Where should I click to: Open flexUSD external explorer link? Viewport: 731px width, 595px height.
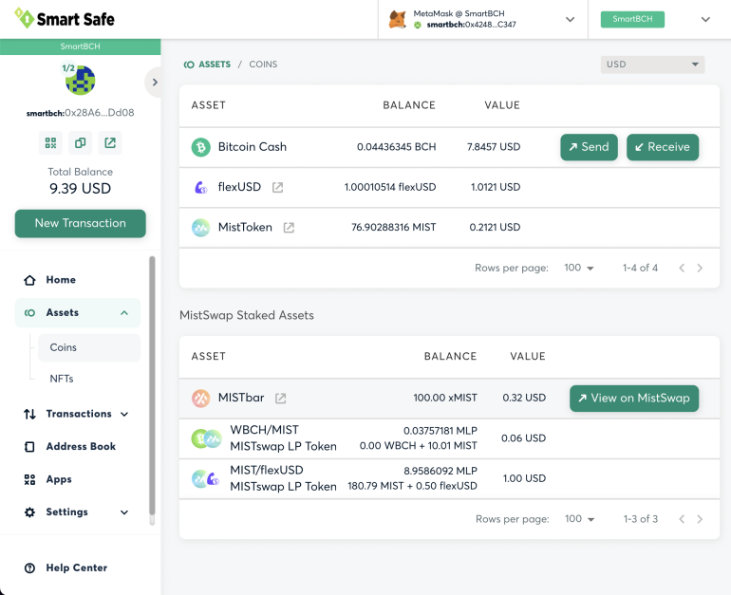click(277, 187)
